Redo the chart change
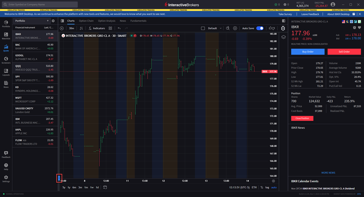This screenshot has width=364, height=197. [126, 28]
